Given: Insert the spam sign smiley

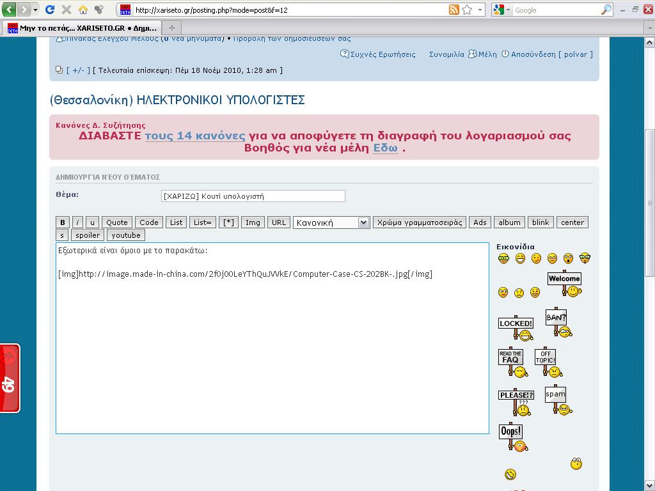Looking at the screenshot, I should (558, 400).
